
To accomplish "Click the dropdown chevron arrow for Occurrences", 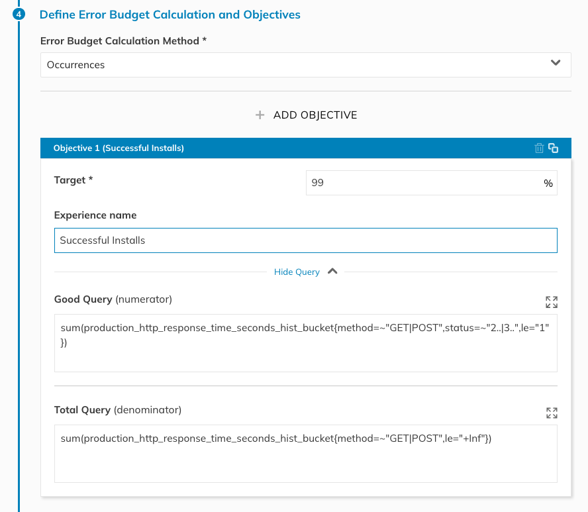I will [556, 63].
